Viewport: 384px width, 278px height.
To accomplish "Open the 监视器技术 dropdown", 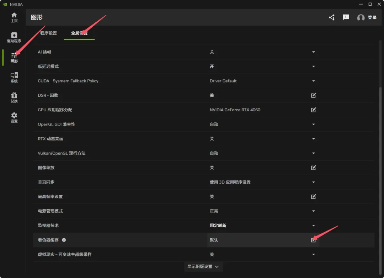I will pyautogui.click(x=314, y=226).
